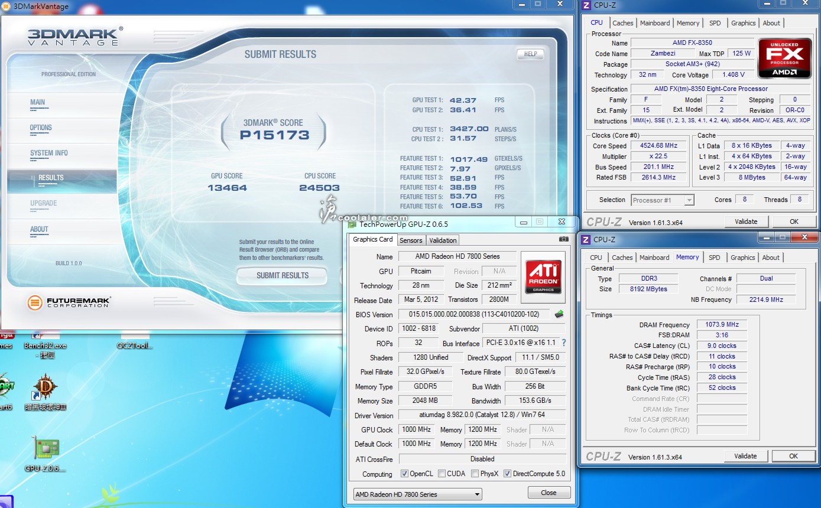This screenshot has height=508, width=821.
Task: Click the AMD FX processor logo in CPU-Z
Action: tap(786, 58)
